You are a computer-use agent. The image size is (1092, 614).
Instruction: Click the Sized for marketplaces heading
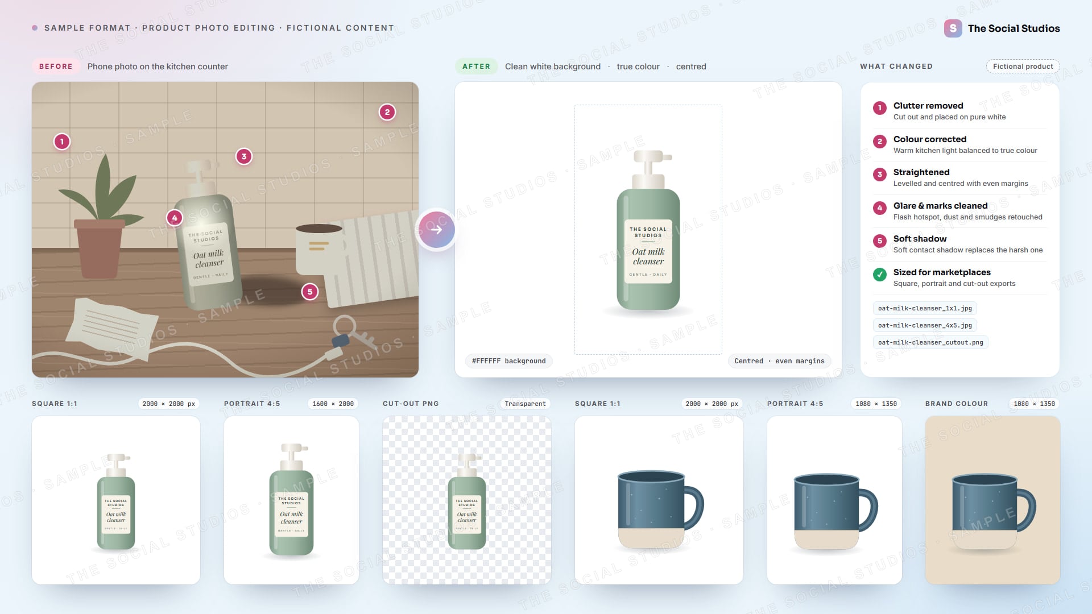[x=942, y=272]
